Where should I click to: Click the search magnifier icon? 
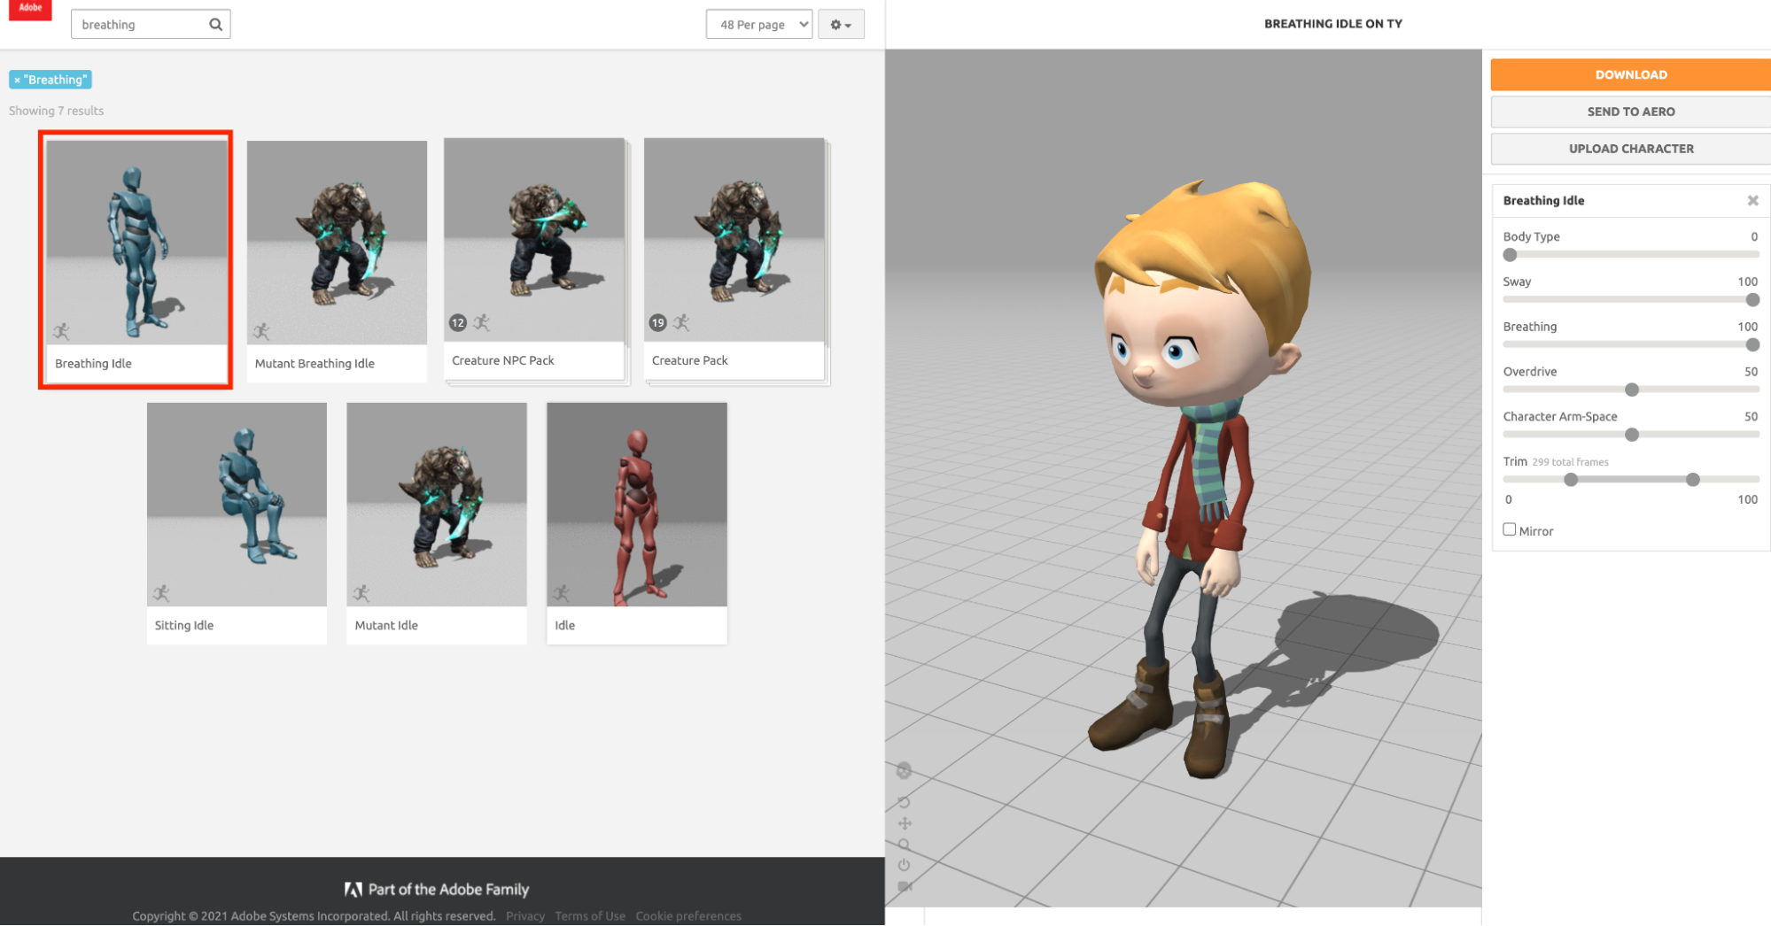tap(215, 25)
